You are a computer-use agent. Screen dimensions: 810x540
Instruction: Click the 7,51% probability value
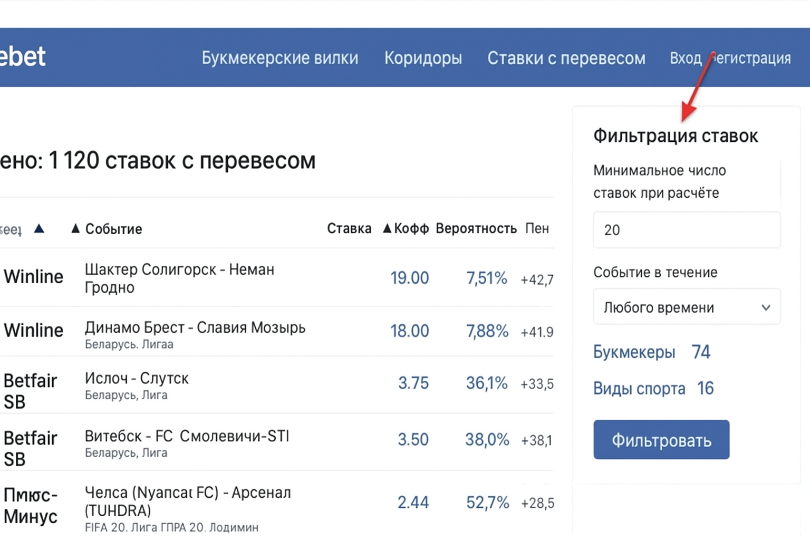click(x=486, y=278)
